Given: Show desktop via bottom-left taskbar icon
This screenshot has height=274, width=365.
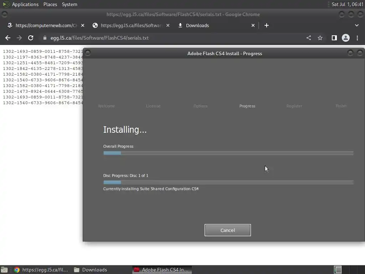Looking at the screenshot, I should 4,270.
